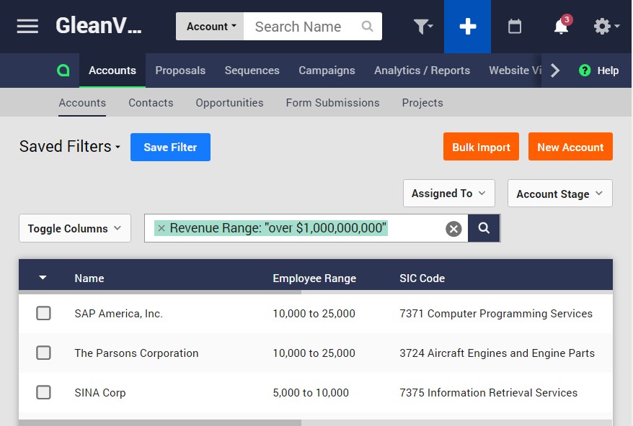
Task: Click the funnel filter icon
Action: [422, 26]
